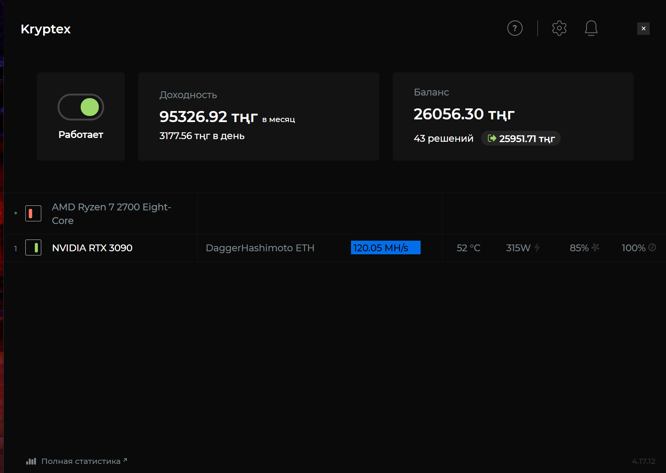Open Полная статистика link
Screen dimensions: 666x473
click(84, 461)
